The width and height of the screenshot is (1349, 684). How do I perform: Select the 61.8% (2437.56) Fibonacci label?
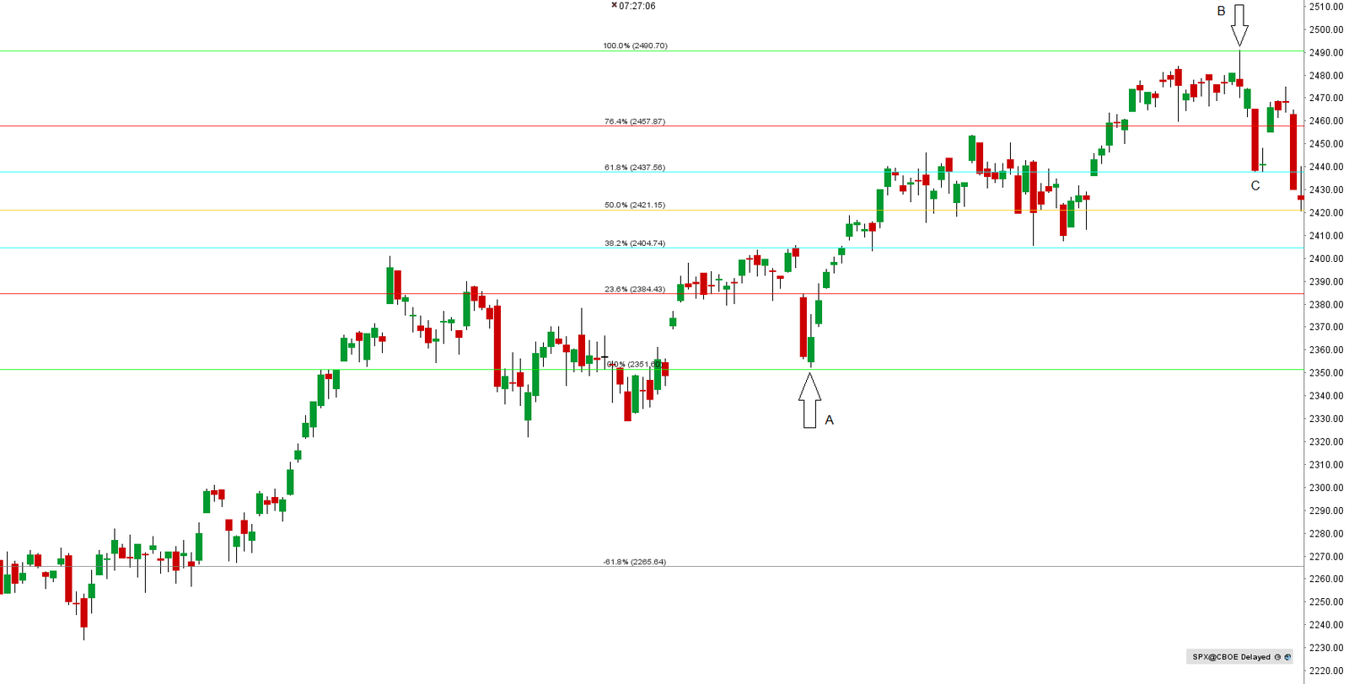point(634,168)
